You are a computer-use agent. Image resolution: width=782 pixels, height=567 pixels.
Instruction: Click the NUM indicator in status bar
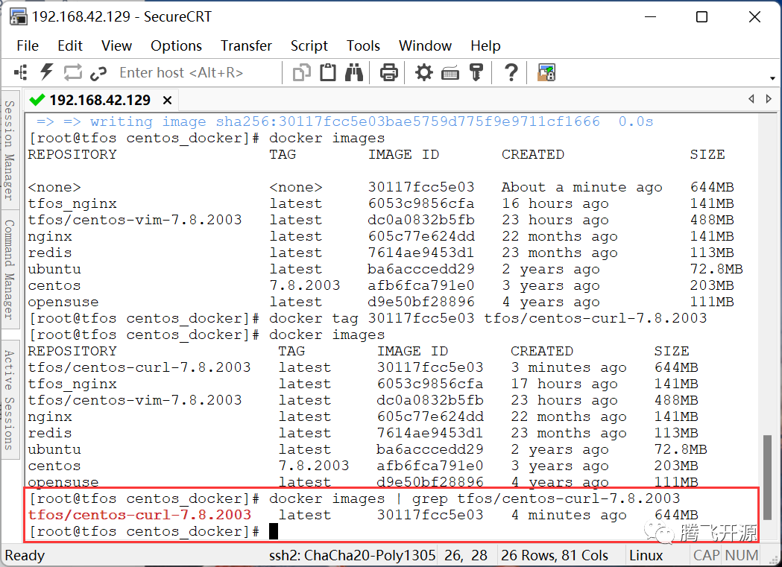pyautogui.click(x=742, y=555)
